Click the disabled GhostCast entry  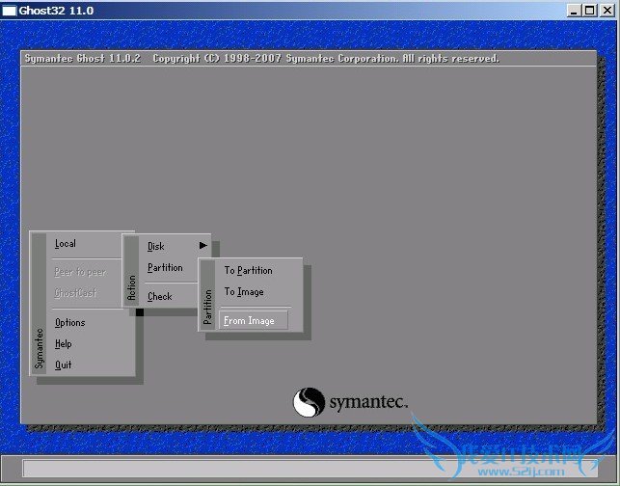coord(75,293)
